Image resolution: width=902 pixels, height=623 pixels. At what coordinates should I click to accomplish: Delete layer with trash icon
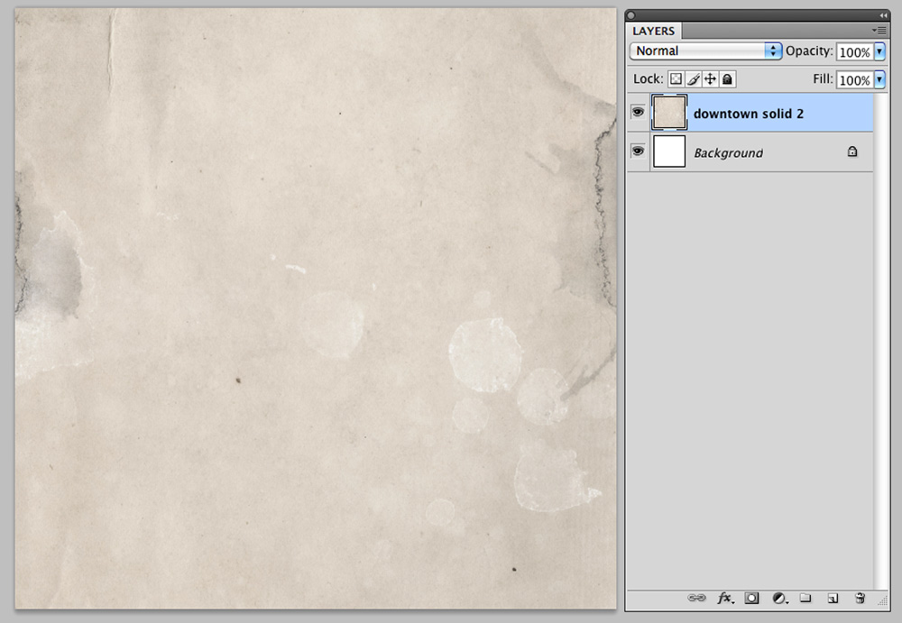[860, 598]
